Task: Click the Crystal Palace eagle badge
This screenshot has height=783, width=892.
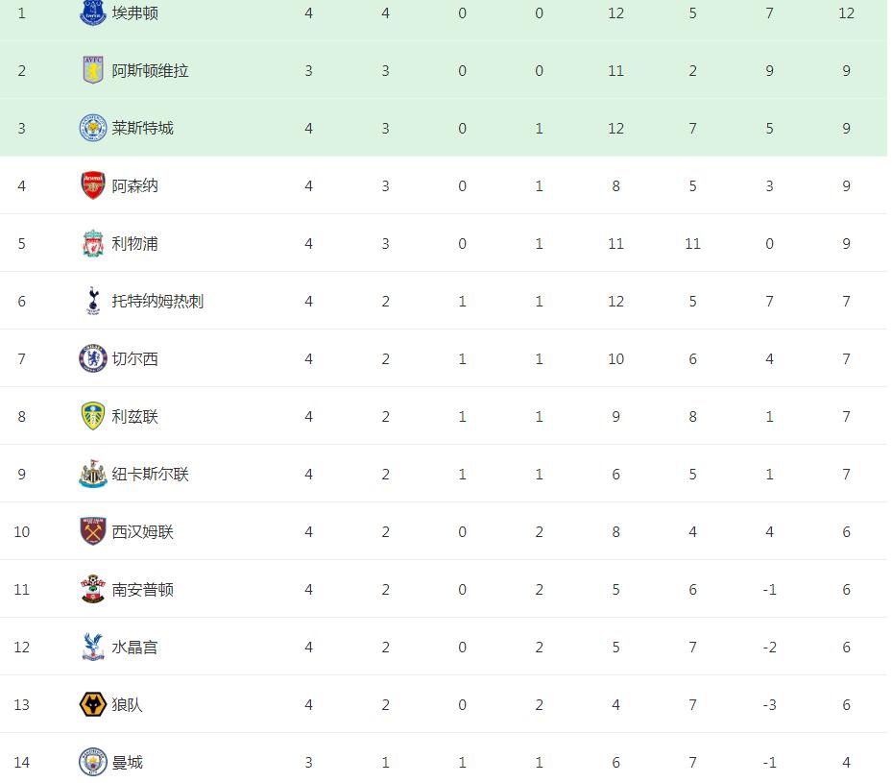Action: [93, 647]
